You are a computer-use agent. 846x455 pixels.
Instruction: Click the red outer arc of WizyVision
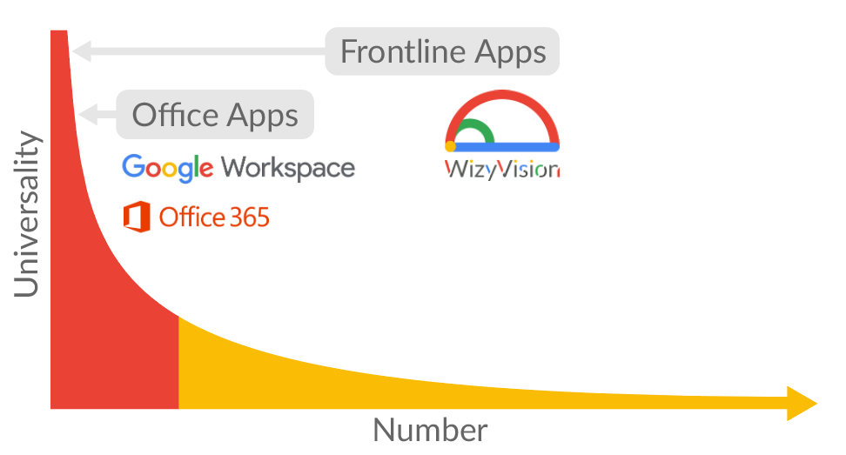(x=502, y=96)
